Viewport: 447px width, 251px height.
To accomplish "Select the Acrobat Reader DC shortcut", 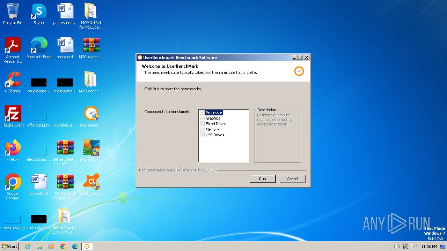I will coord(13,50).
